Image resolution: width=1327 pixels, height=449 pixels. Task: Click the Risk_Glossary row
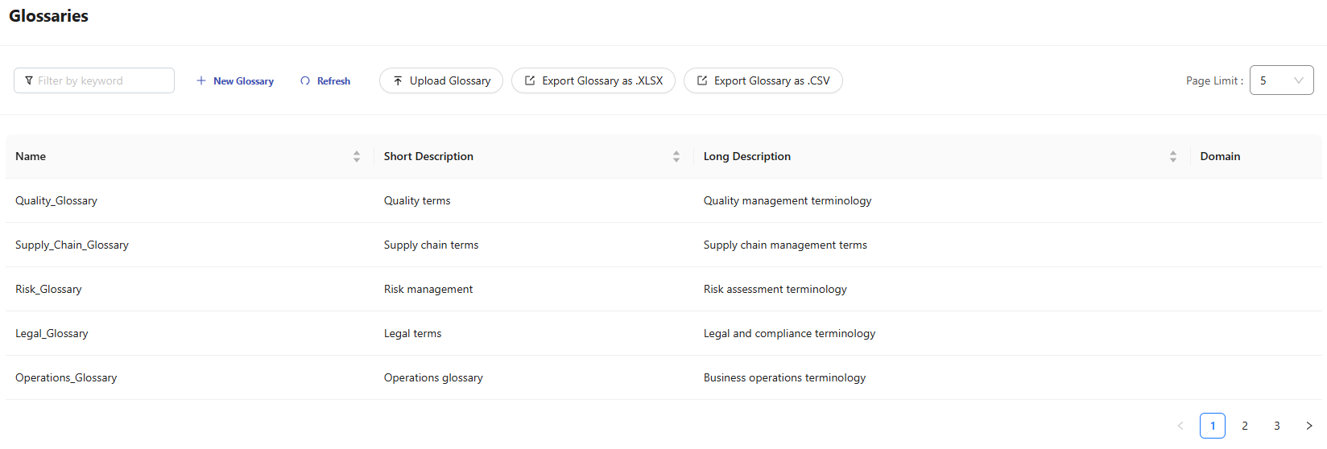click(48, 290)
